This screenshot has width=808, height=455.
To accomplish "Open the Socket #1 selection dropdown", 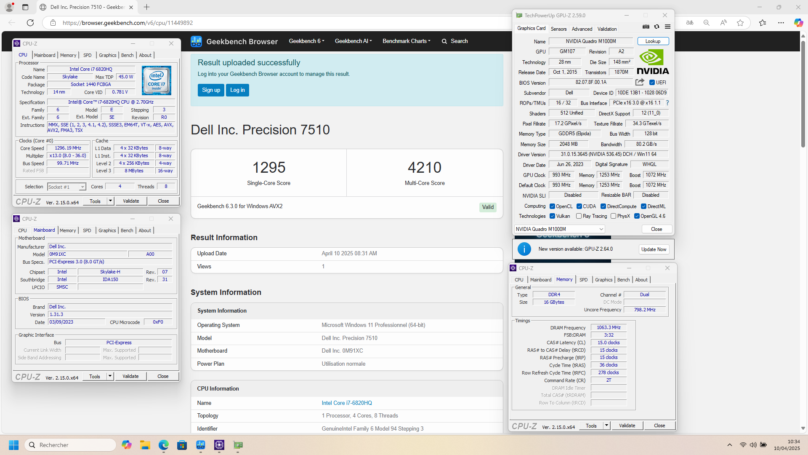I will 66,187.
